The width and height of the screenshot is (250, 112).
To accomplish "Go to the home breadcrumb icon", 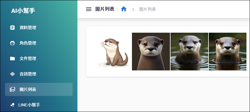I will [x=124, y=9].
